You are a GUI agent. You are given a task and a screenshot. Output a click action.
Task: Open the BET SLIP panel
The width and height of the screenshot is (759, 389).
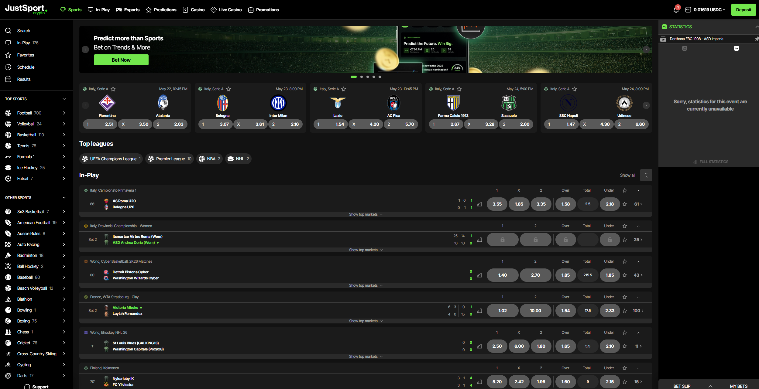click(x=682, y=386)
